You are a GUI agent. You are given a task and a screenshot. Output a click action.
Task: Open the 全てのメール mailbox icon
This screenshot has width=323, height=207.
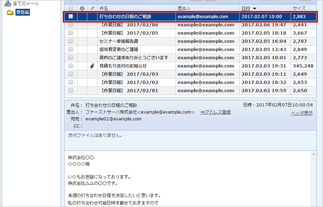8,3
